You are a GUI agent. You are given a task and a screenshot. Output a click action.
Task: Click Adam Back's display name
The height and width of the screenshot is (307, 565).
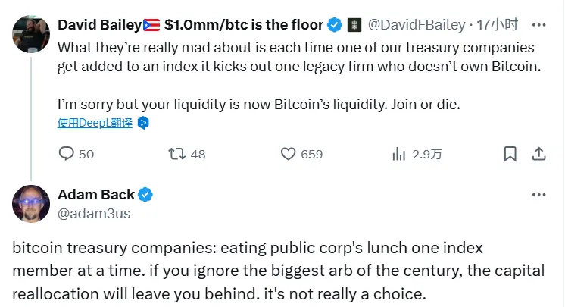95,195
